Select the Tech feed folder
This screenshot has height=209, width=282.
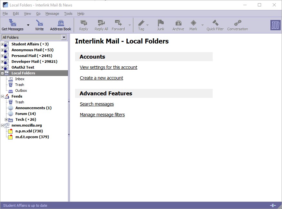pyautogui.click(x=26, y=119)
